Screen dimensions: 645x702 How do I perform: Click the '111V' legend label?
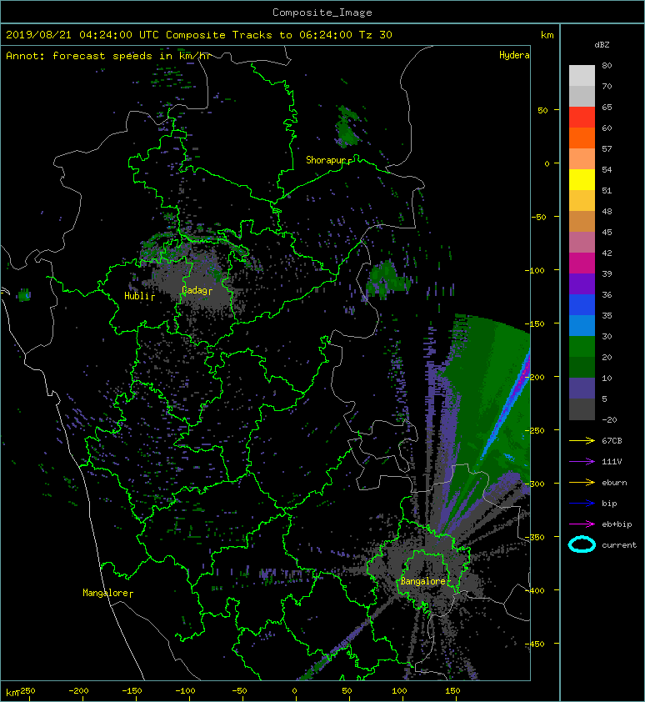[612, 462]
